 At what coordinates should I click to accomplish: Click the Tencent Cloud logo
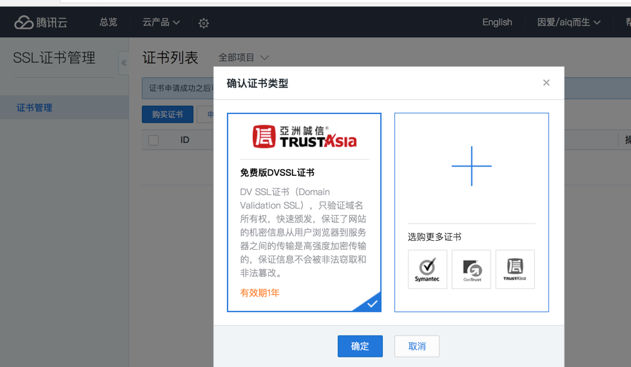pyautogui.click(x=41, y=23)
